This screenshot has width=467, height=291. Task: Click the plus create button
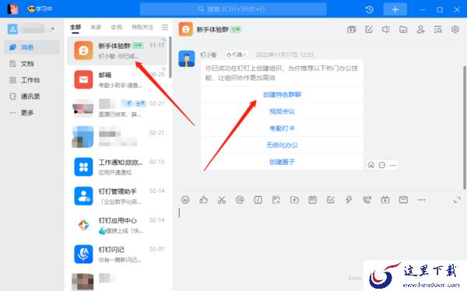click(395, 9)
